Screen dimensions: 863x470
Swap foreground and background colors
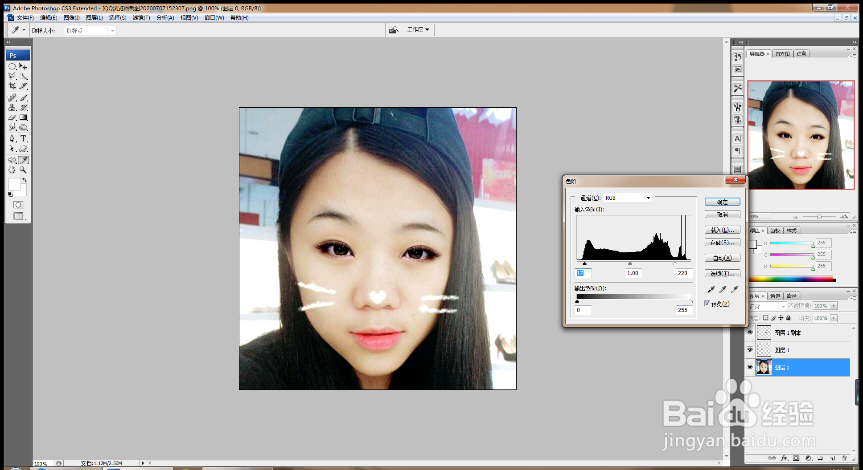[25, 180]
